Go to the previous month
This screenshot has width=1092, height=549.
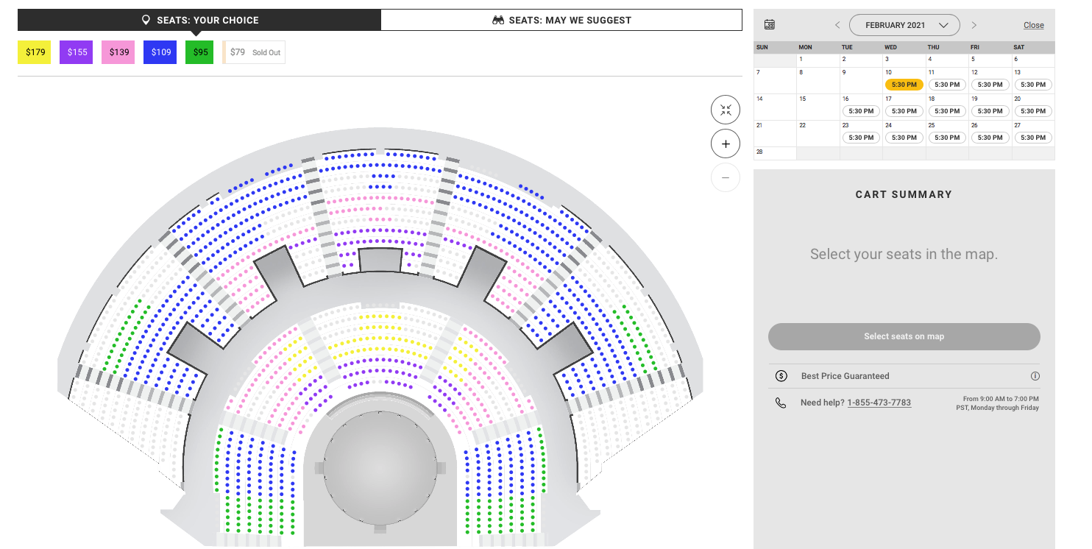point(837,25)
